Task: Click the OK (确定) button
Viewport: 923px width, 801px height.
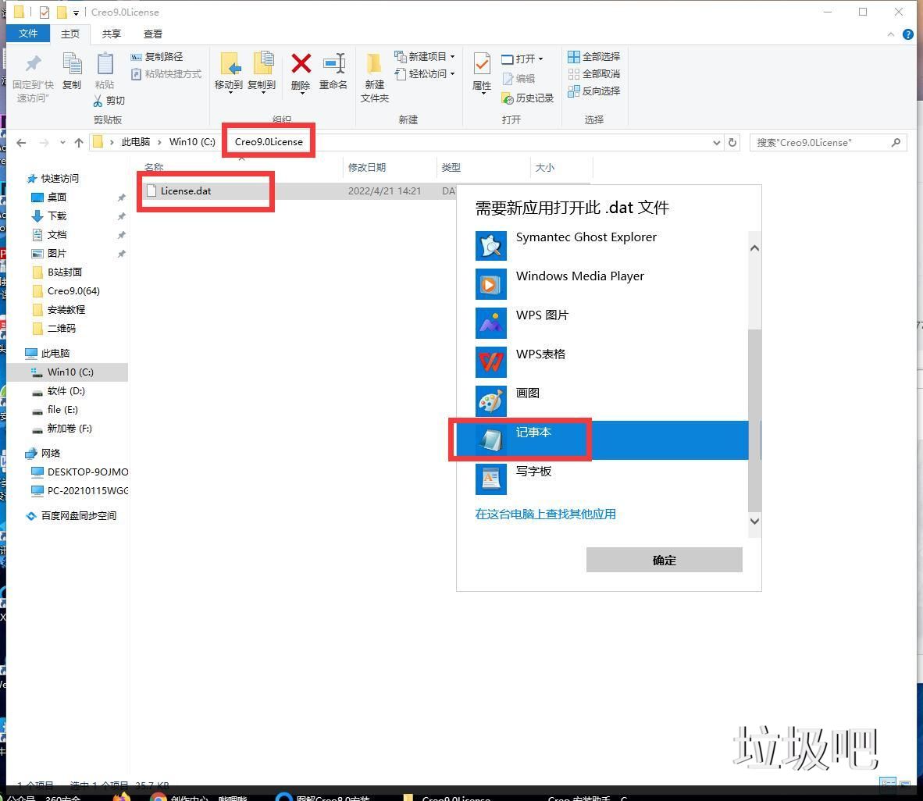Action: (664, 560)
